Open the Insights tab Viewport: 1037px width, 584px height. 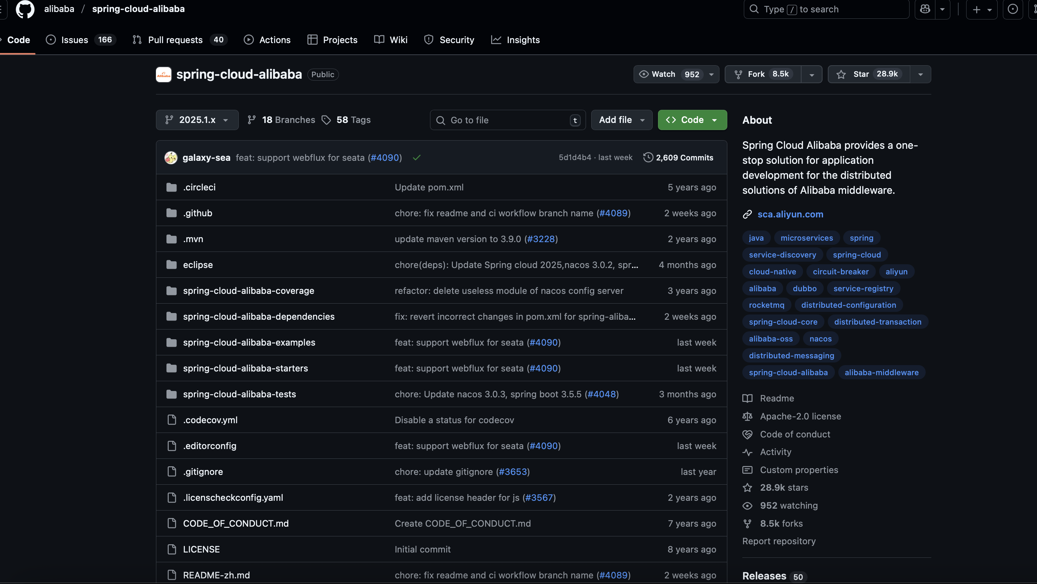[x=523, y=40]
